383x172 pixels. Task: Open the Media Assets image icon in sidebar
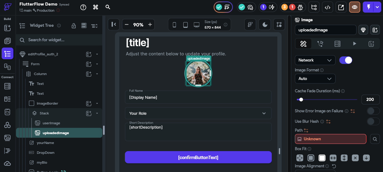pos(7,138)
